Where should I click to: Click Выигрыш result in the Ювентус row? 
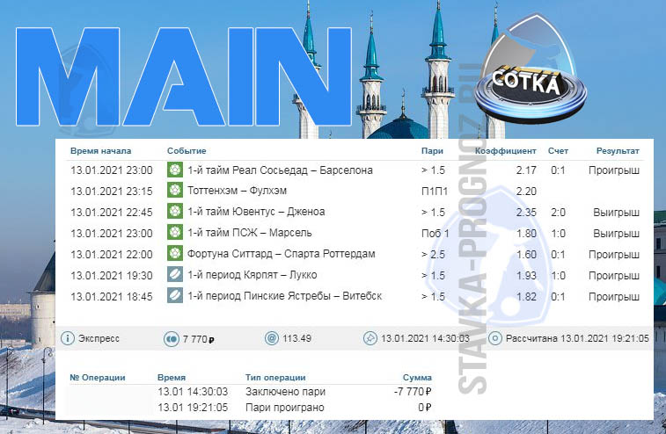tap(617, 213)
